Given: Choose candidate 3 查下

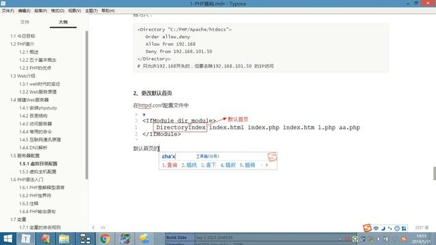Looking at the screenshot, I should (x=208, y=165).
